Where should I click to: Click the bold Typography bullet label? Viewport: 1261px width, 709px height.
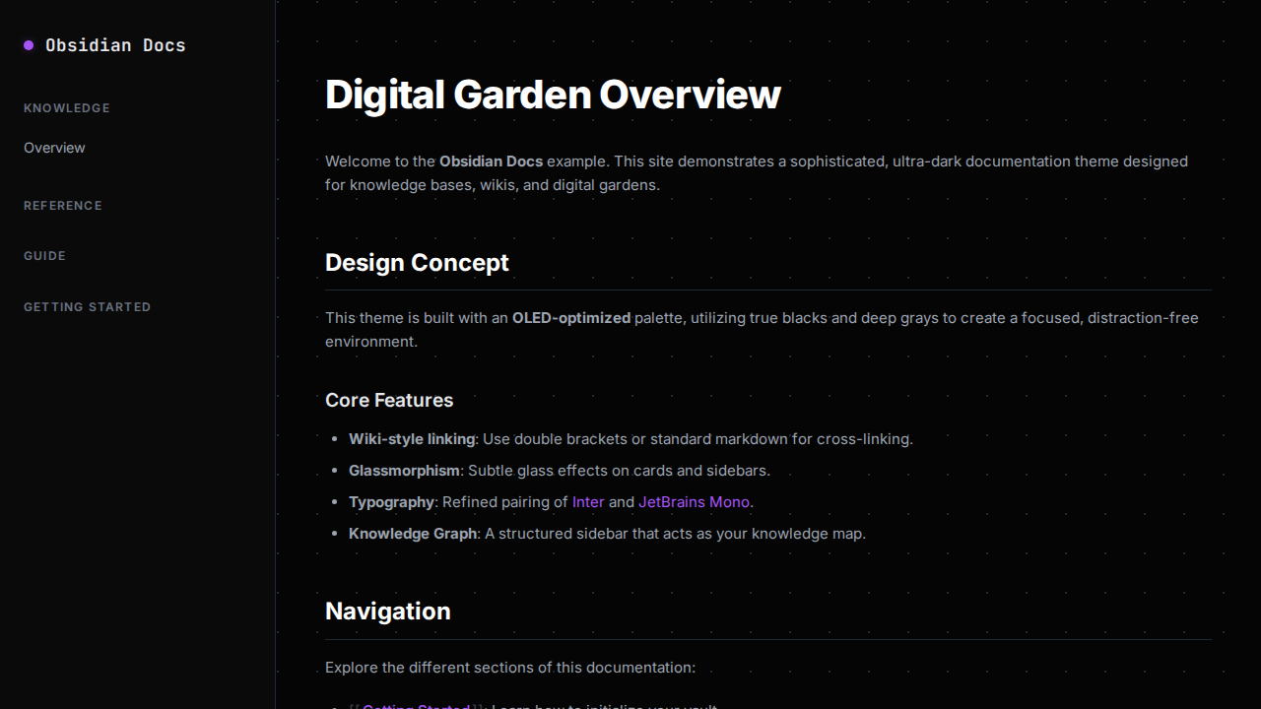pyautogui.click(x=391, y=502)
